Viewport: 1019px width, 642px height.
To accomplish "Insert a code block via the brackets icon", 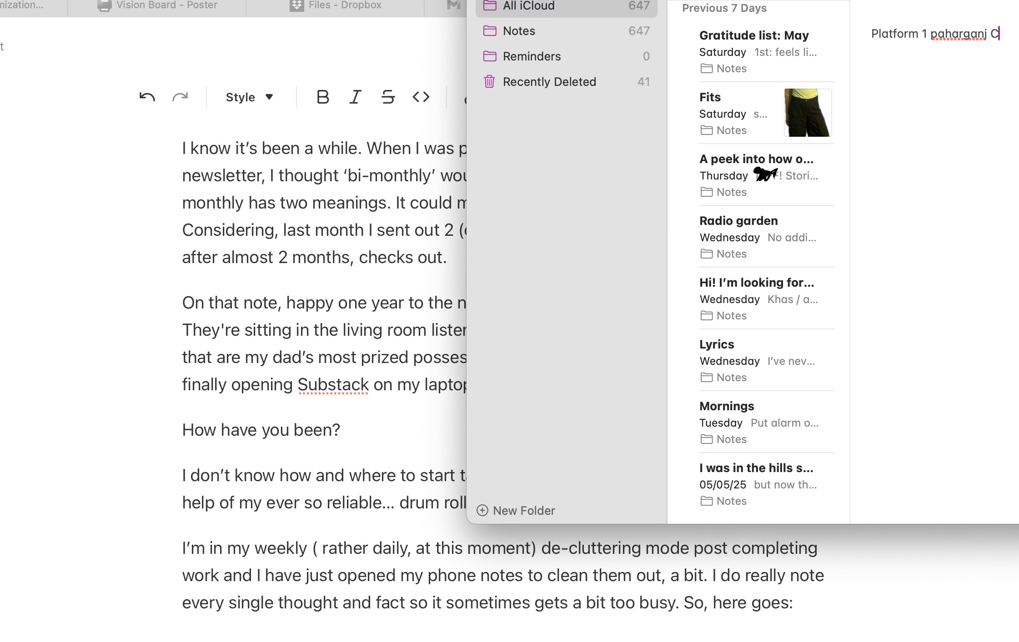I will (x=421, y=97).
